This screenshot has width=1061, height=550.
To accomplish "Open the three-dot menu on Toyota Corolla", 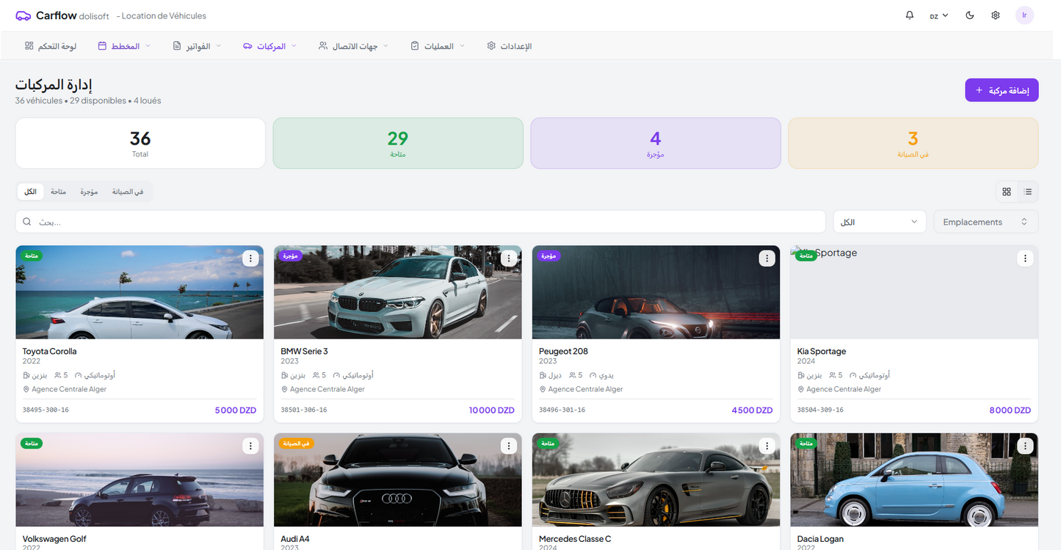I will (x=250, y=258).
